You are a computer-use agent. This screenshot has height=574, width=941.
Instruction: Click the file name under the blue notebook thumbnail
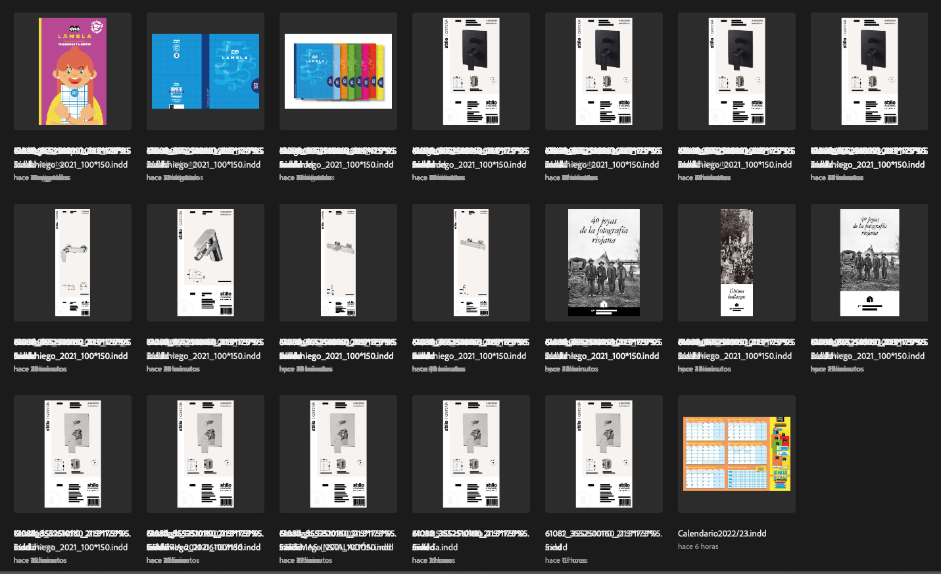click(204, 164)
